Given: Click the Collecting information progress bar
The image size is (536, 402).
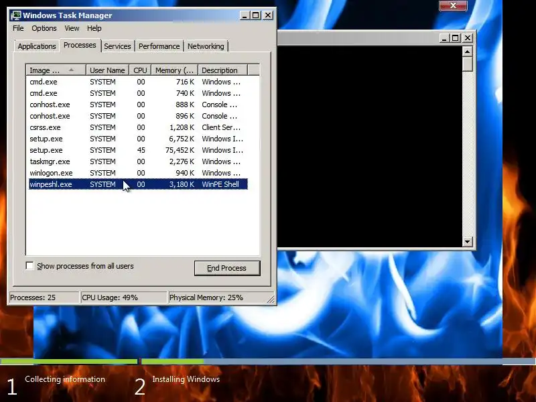Looking at the screenshot, I should pos(69,361).
